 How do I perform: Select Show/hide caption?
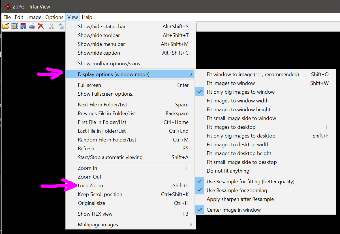click(131, 53)
